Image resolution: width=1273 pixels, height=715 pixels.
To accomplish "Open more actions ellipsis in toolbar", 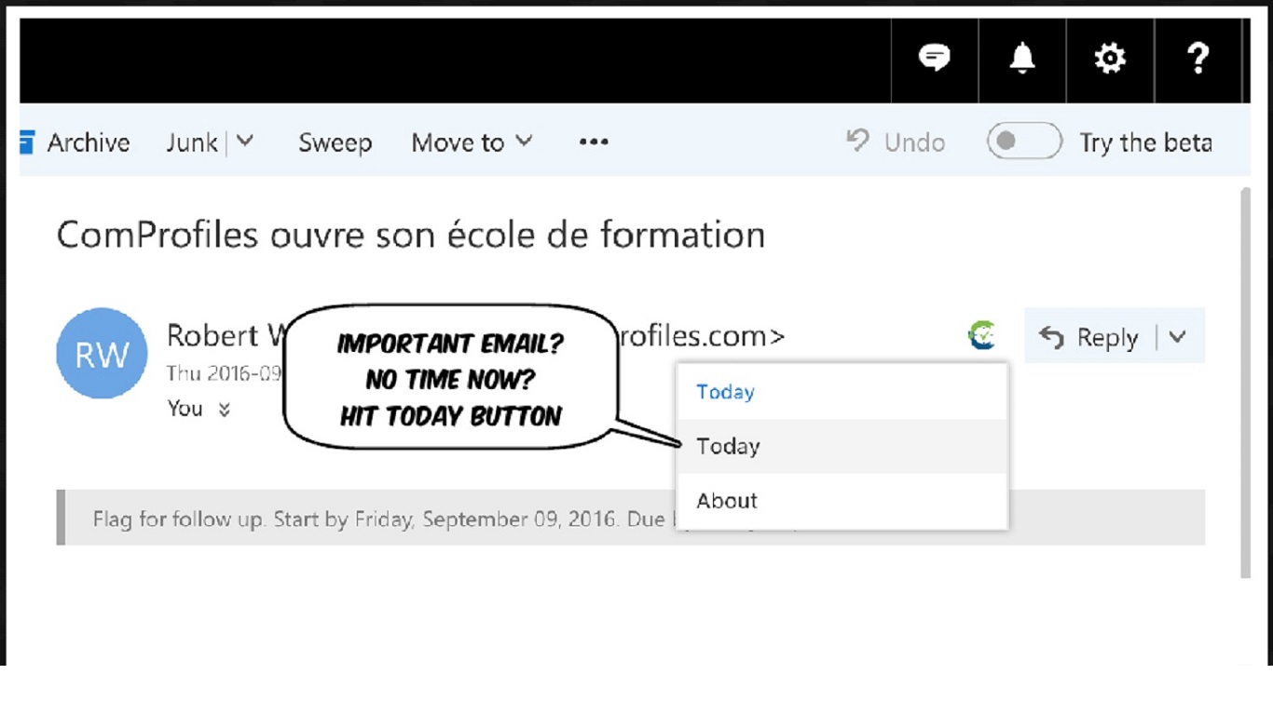I will 594,142.
